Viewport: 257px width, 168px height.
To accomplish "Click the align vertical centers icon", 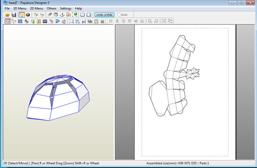I will click(136, 21).
